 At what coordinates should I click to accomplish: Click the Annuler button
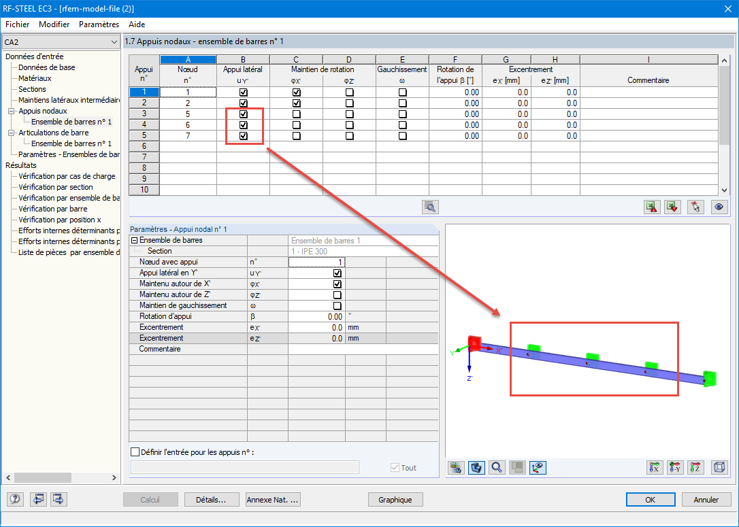(x=706, y=500)
